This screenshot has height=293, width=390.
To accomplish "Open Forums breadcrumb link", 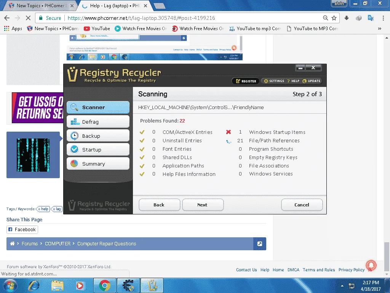I will tap(30, 244).
